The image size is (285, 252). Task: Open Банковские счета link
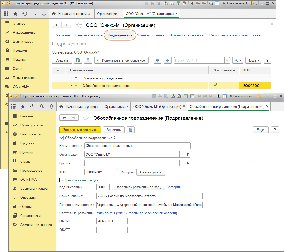tap(89, 35)
